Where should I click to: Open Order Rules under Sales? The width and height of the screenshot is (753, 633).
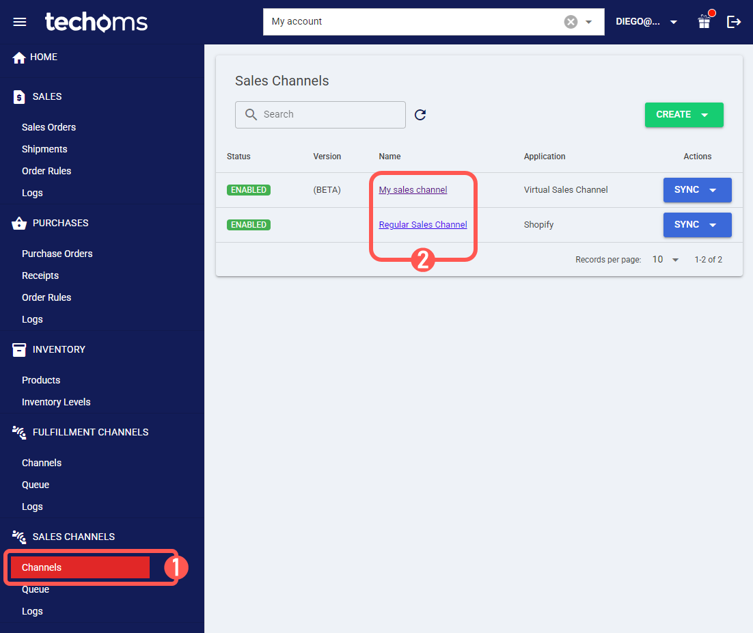pyautogui.click(x=46, y=171)
